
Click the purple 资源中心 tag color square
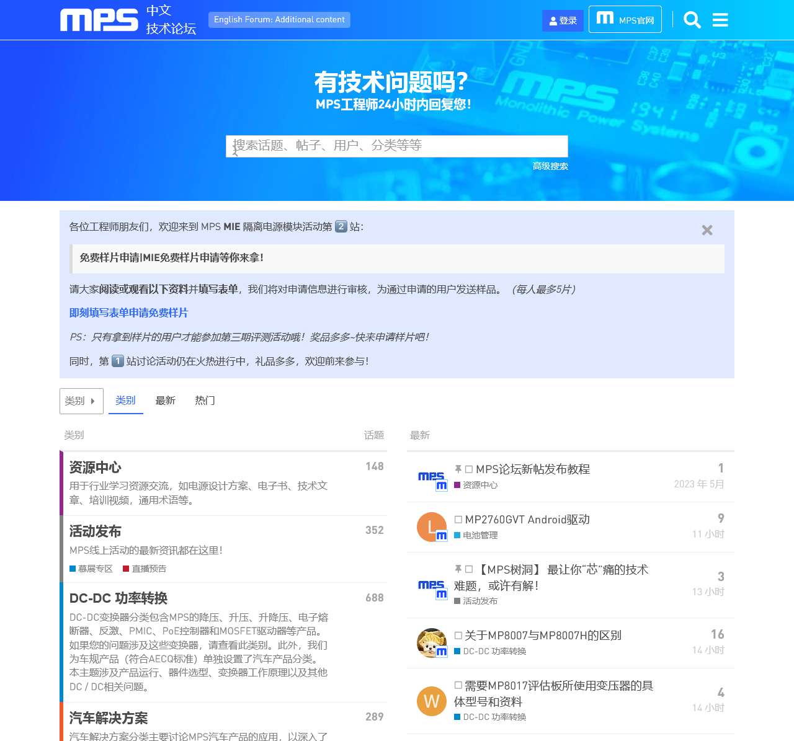[457, 486]
